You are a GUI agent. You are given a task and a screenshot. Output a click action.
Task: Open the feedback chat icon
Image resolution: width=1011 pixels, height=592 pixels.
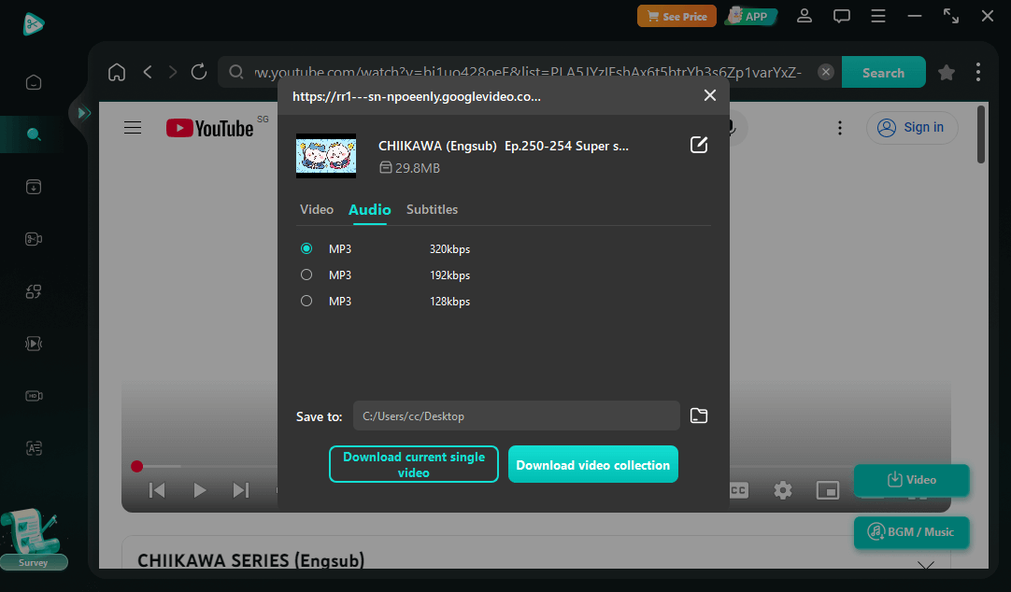coord(842,16)
